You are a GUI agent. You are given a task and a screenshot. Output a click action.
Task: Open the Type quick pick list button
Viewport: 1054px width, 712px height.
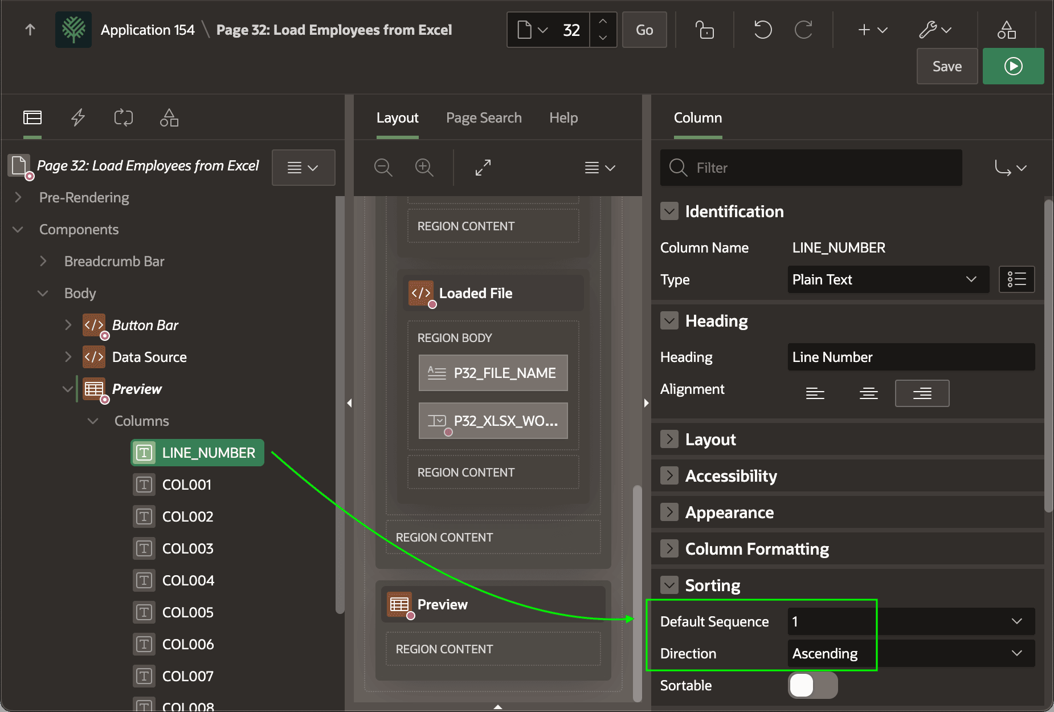click(1017, 279)
